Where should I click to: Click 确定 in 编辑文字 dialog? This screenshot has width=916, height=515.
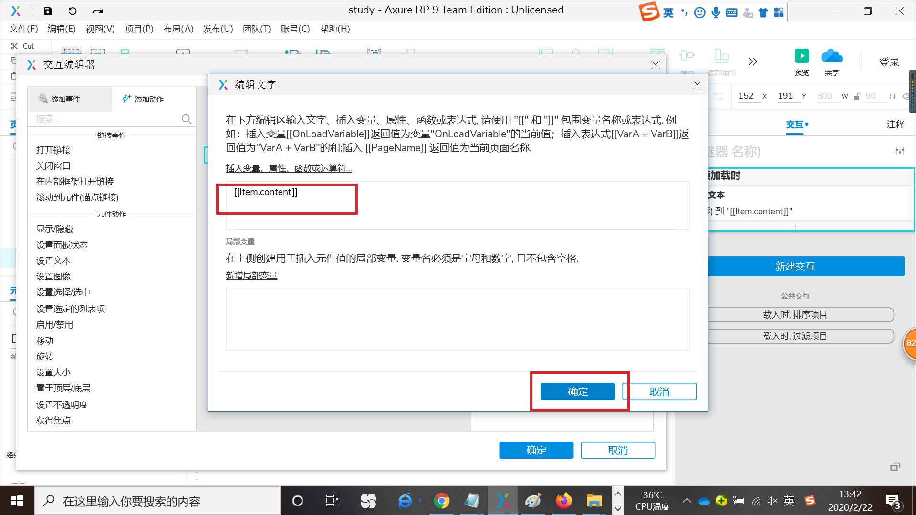(578, 391)
